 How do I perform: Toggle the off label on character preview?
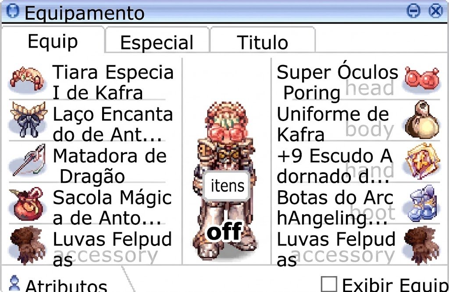225,231
